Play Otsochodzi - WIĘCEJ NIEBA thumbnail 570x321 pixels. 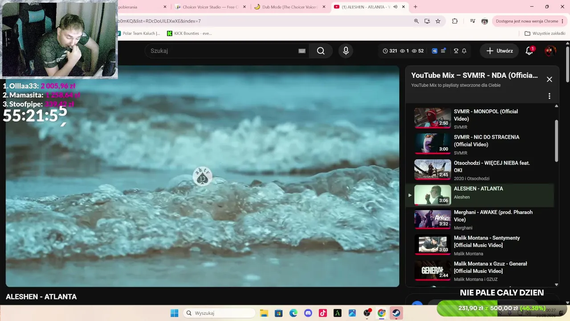(x=432, y=169)
